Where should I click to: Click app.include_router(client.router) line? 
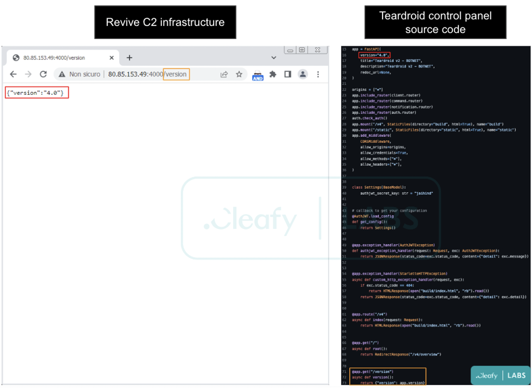(x=386, y=95)
